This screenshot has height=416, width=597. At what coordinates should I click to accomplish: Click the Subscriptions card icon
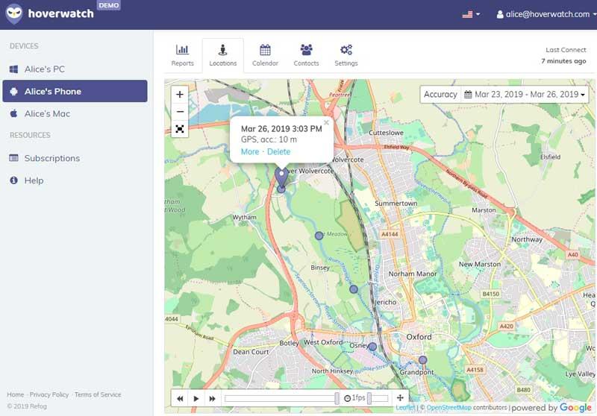[13, 158]
